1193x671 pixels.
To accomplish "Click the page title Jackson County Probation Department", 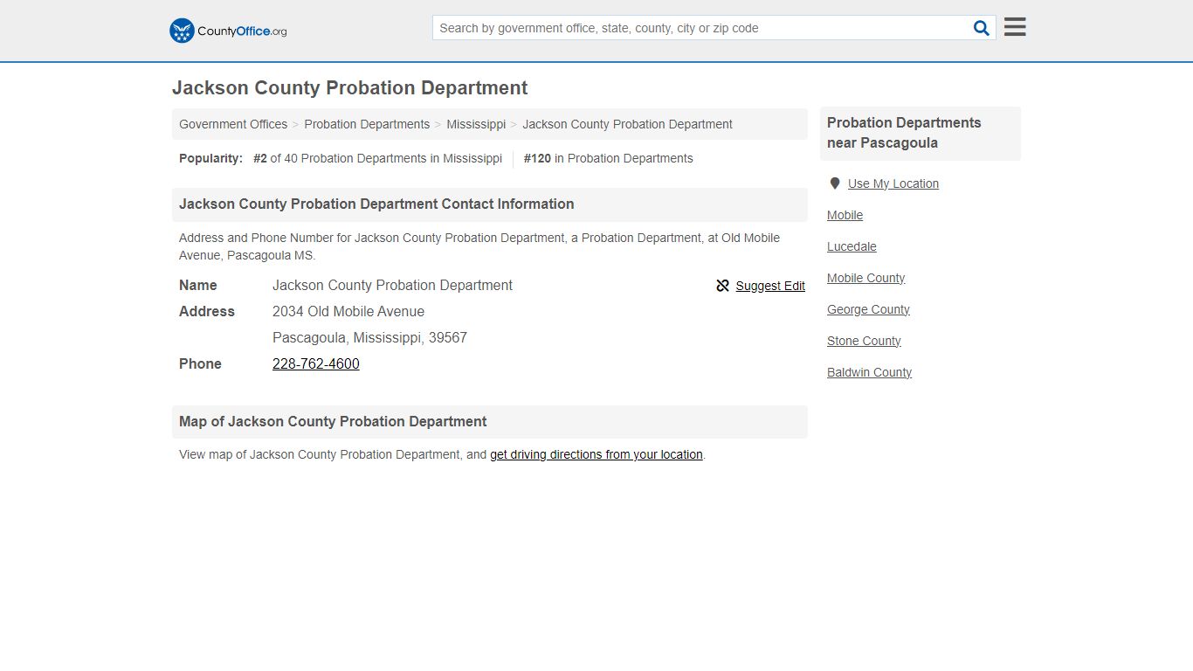I will tap(349, 88).
